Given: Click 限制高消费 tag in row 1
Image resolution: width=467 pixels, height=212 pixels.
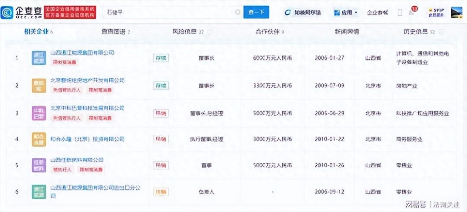Looking at the screenshot, I should tap(65, 62).
